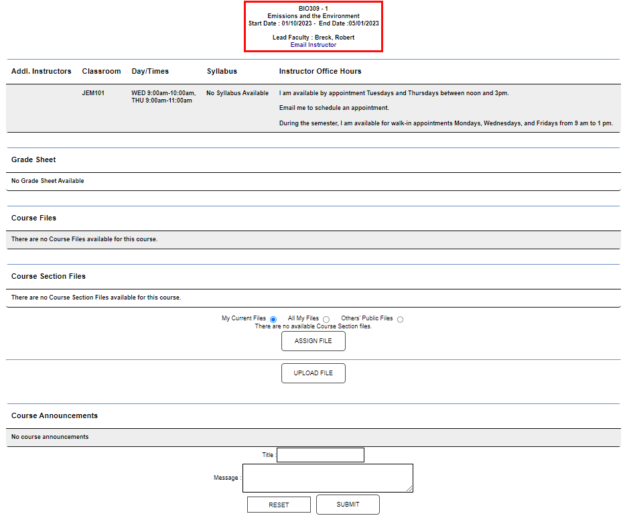627x522 pixels.
Task: Click inside the Message text area
Action: [327, 478]
